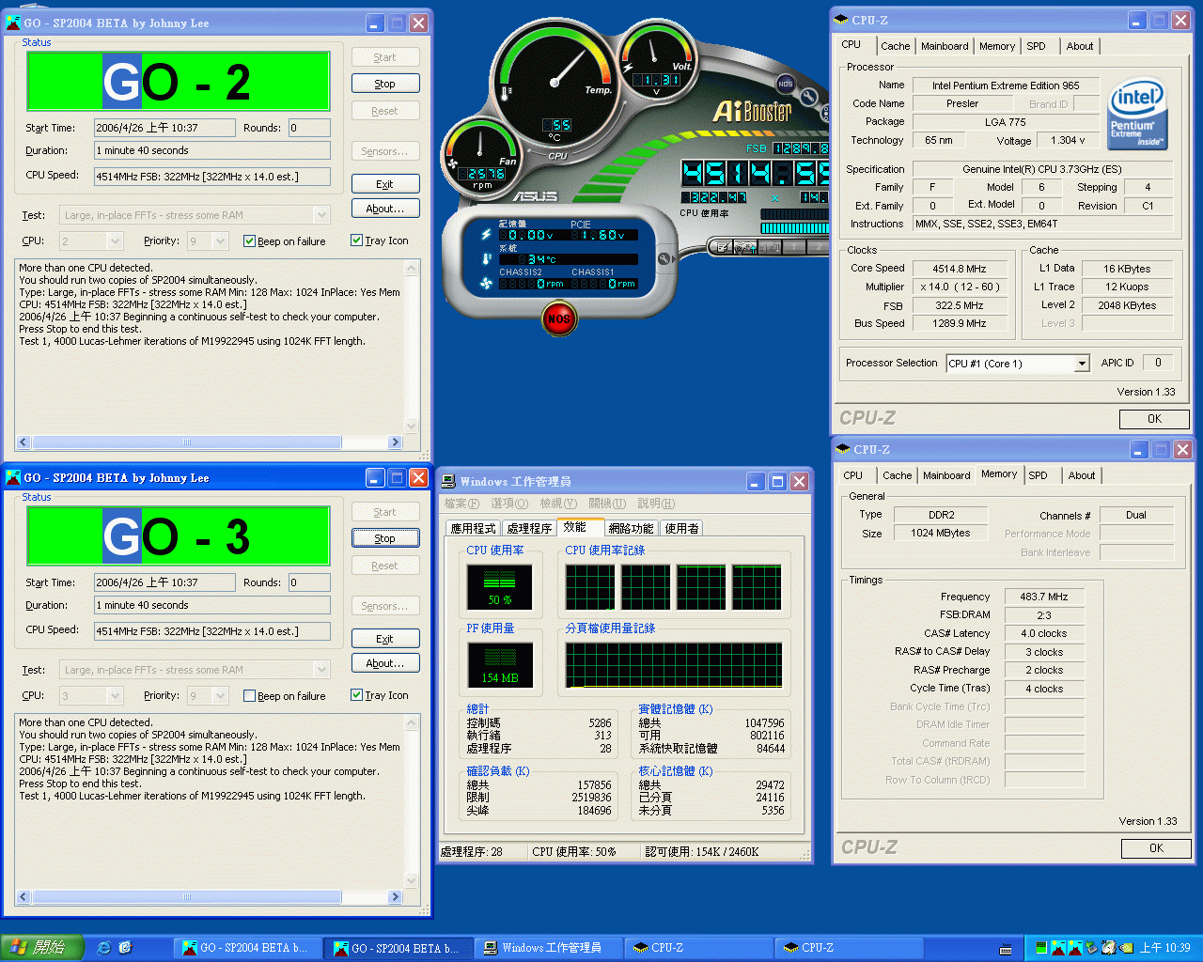
Task: Click OK in the CPU-Z Memory window
Action: tap(1155, 848)
